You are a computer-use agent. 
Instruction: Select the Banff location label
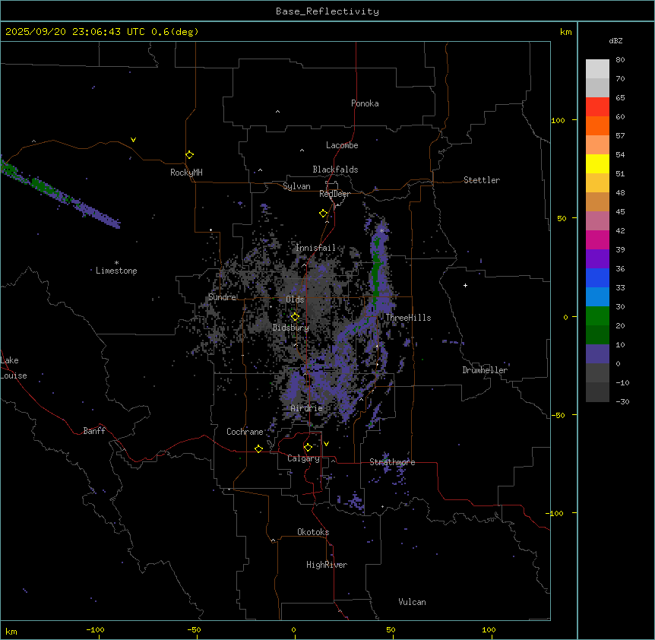(x=94, y=431)
